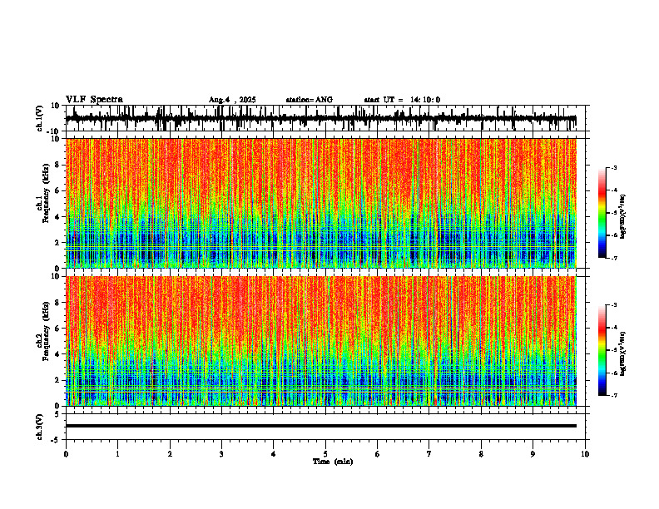The width and height of the screenshot is (659, 509).
Task: Click the ch.1 spectrogram color bar
Action: (602, 213)
